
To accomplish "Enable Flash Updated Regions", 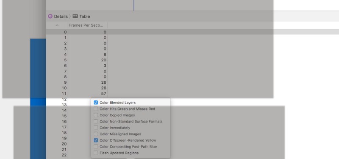I will click(x=96, y=153).
